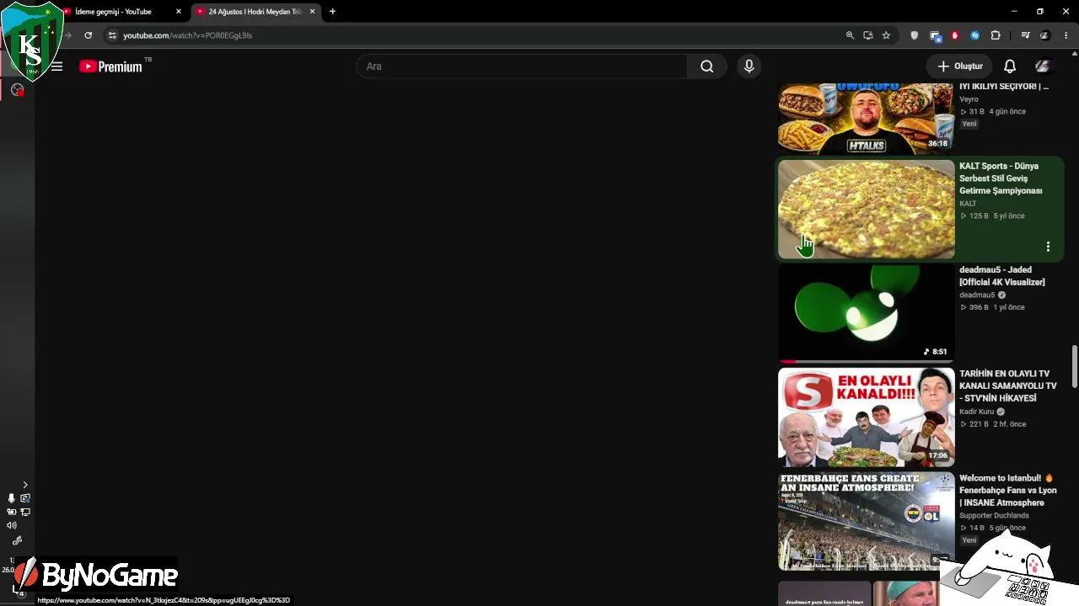Image resolution: width=1079 pixels, height=606 pixels.
Task: Open the YouTube account avatar menu
Action: pyautogui.click(x=1043, y=66)
